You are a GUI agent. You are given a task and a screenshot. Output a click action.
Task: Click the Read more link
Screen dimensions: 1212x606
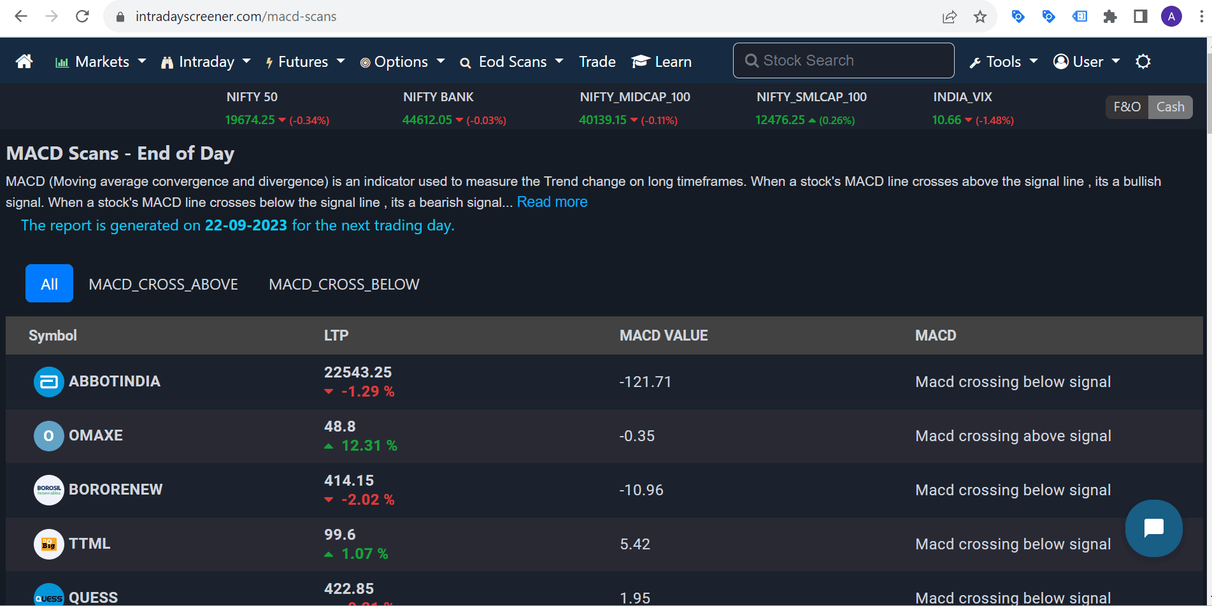pos(552,202)
